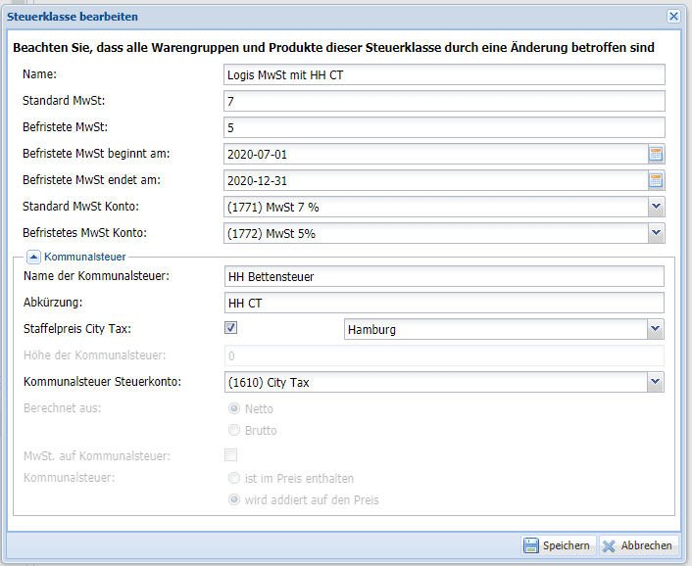Open calendar for Befristete MwSt beginnt am

pos(656,154)
